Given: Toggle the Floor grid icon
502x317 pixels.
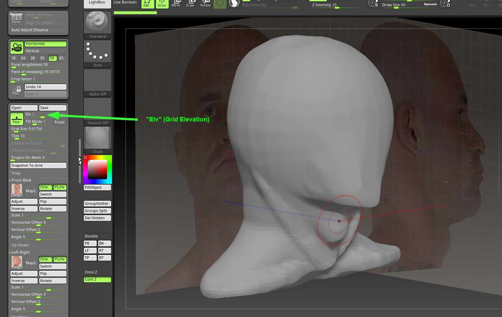Looking at the screenshot, I should 16,119.
